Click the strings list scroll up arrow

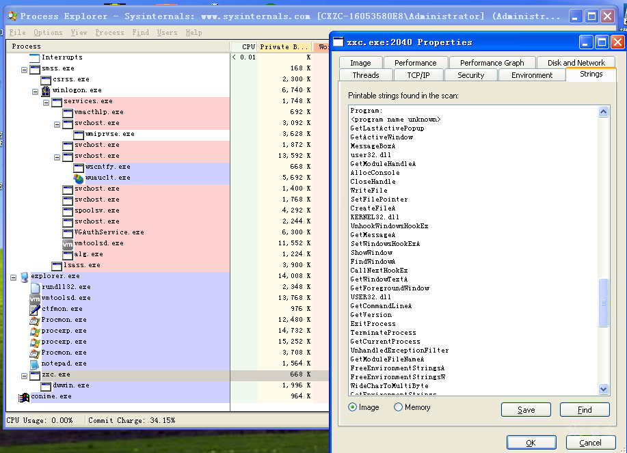[x=603, y=111]
